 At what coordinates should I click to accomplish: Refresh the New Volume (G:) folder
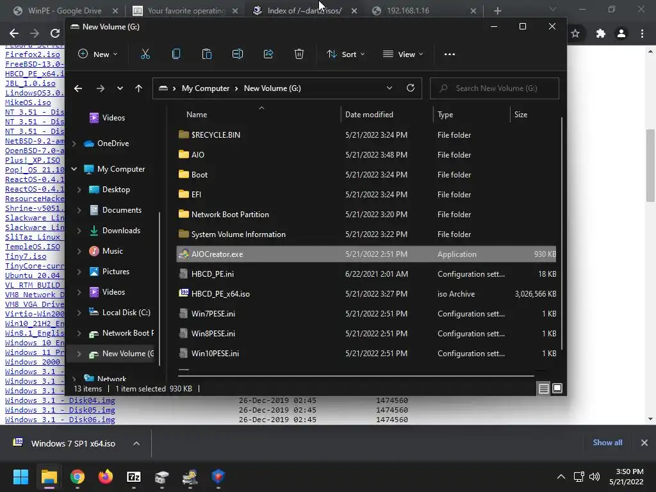point(411,88)
